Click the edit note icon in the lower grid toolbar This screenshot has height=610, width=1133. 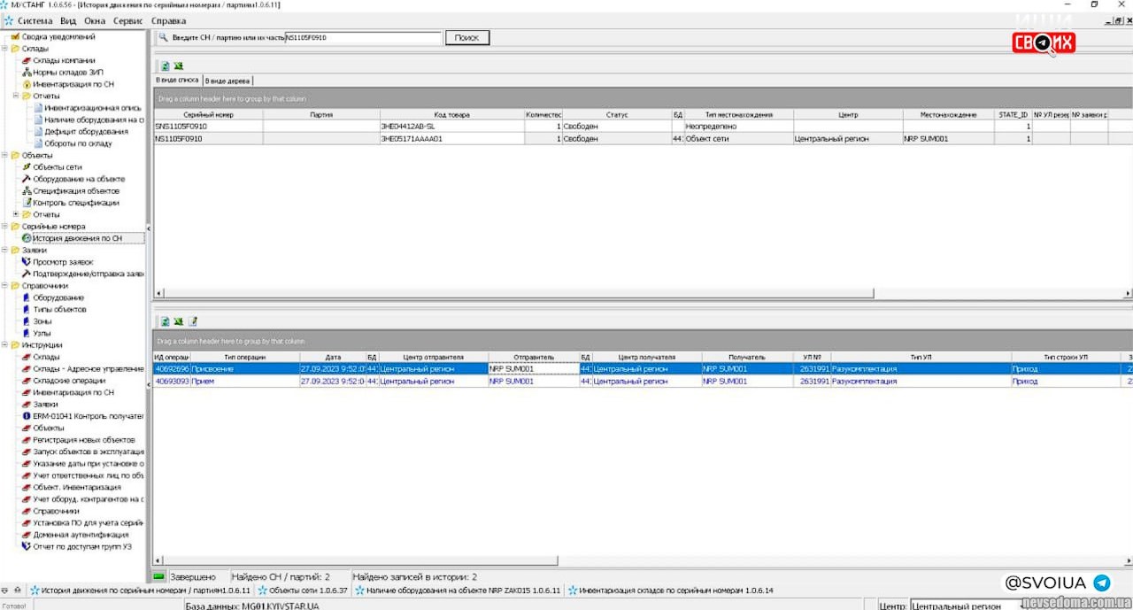[193, 321]
